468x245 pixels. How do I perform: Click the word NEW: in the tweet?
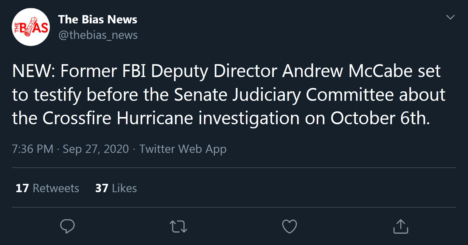(34, 72)
